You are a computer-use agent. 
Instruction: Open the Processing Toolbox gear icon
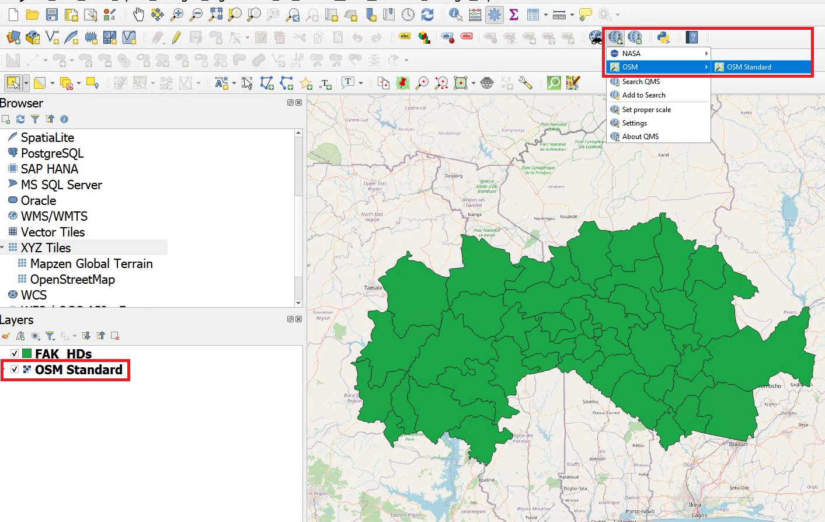[495, 14]
